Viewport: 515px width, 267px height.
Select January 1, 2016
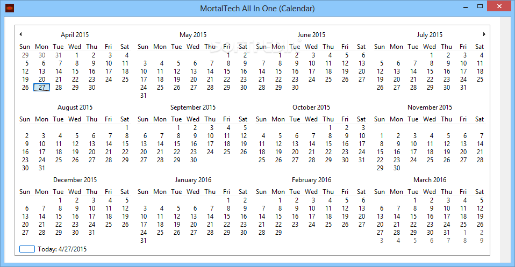228,200
